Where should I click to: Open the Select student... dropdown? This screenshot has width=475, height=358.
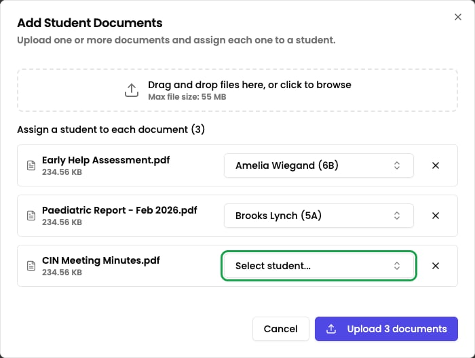coord(319,266)
